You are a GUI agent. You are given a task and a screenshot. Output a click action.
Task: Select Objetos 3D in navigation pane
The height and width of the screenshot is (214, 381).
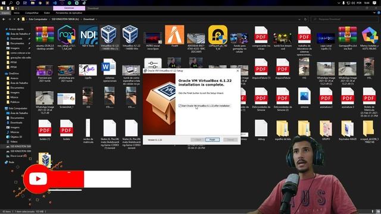pos(16,137)
